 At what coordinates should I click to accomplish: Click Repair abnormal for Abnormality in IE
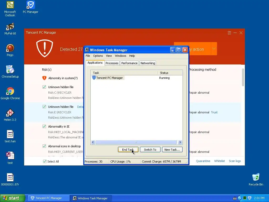pyautogui.click(x=199, y=132)
